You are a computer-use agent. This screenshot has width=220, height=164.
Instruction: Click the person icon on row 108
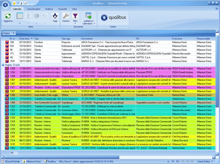click(x=7, y=42)
